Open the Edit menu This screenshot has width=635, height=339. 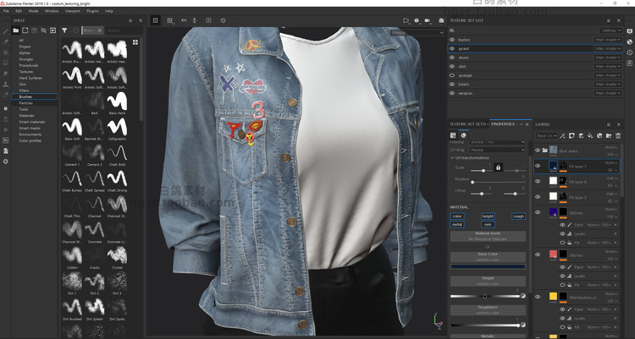point(19,11)
